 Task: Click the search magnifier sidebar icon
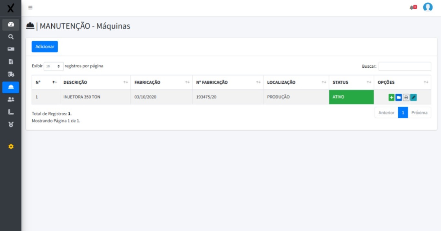[x=11, y=37]
